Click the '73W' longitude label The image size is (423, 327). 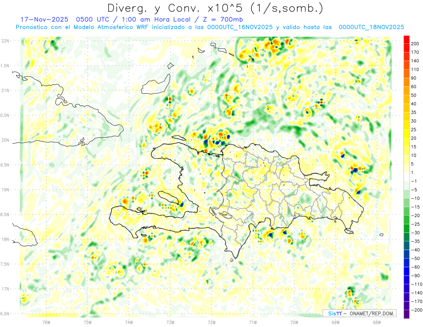point(170,322)
